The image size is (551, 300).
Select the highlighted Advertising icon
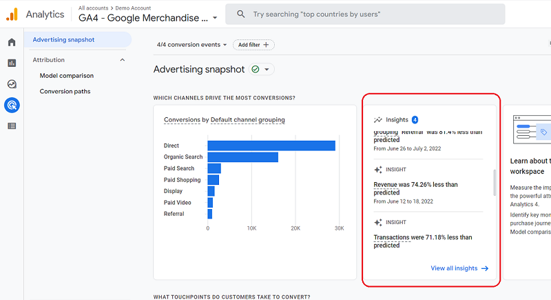pos(12,105)
